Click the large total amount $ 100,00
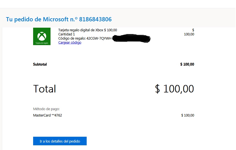 click(174, 89)
